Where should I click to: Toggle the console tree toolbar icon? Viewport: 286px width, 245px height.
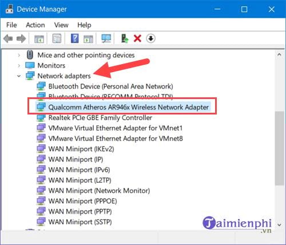[x=39, y=39]
